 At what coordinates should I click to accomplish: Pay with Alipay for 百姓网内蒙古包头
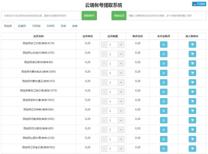coord(164,73)
